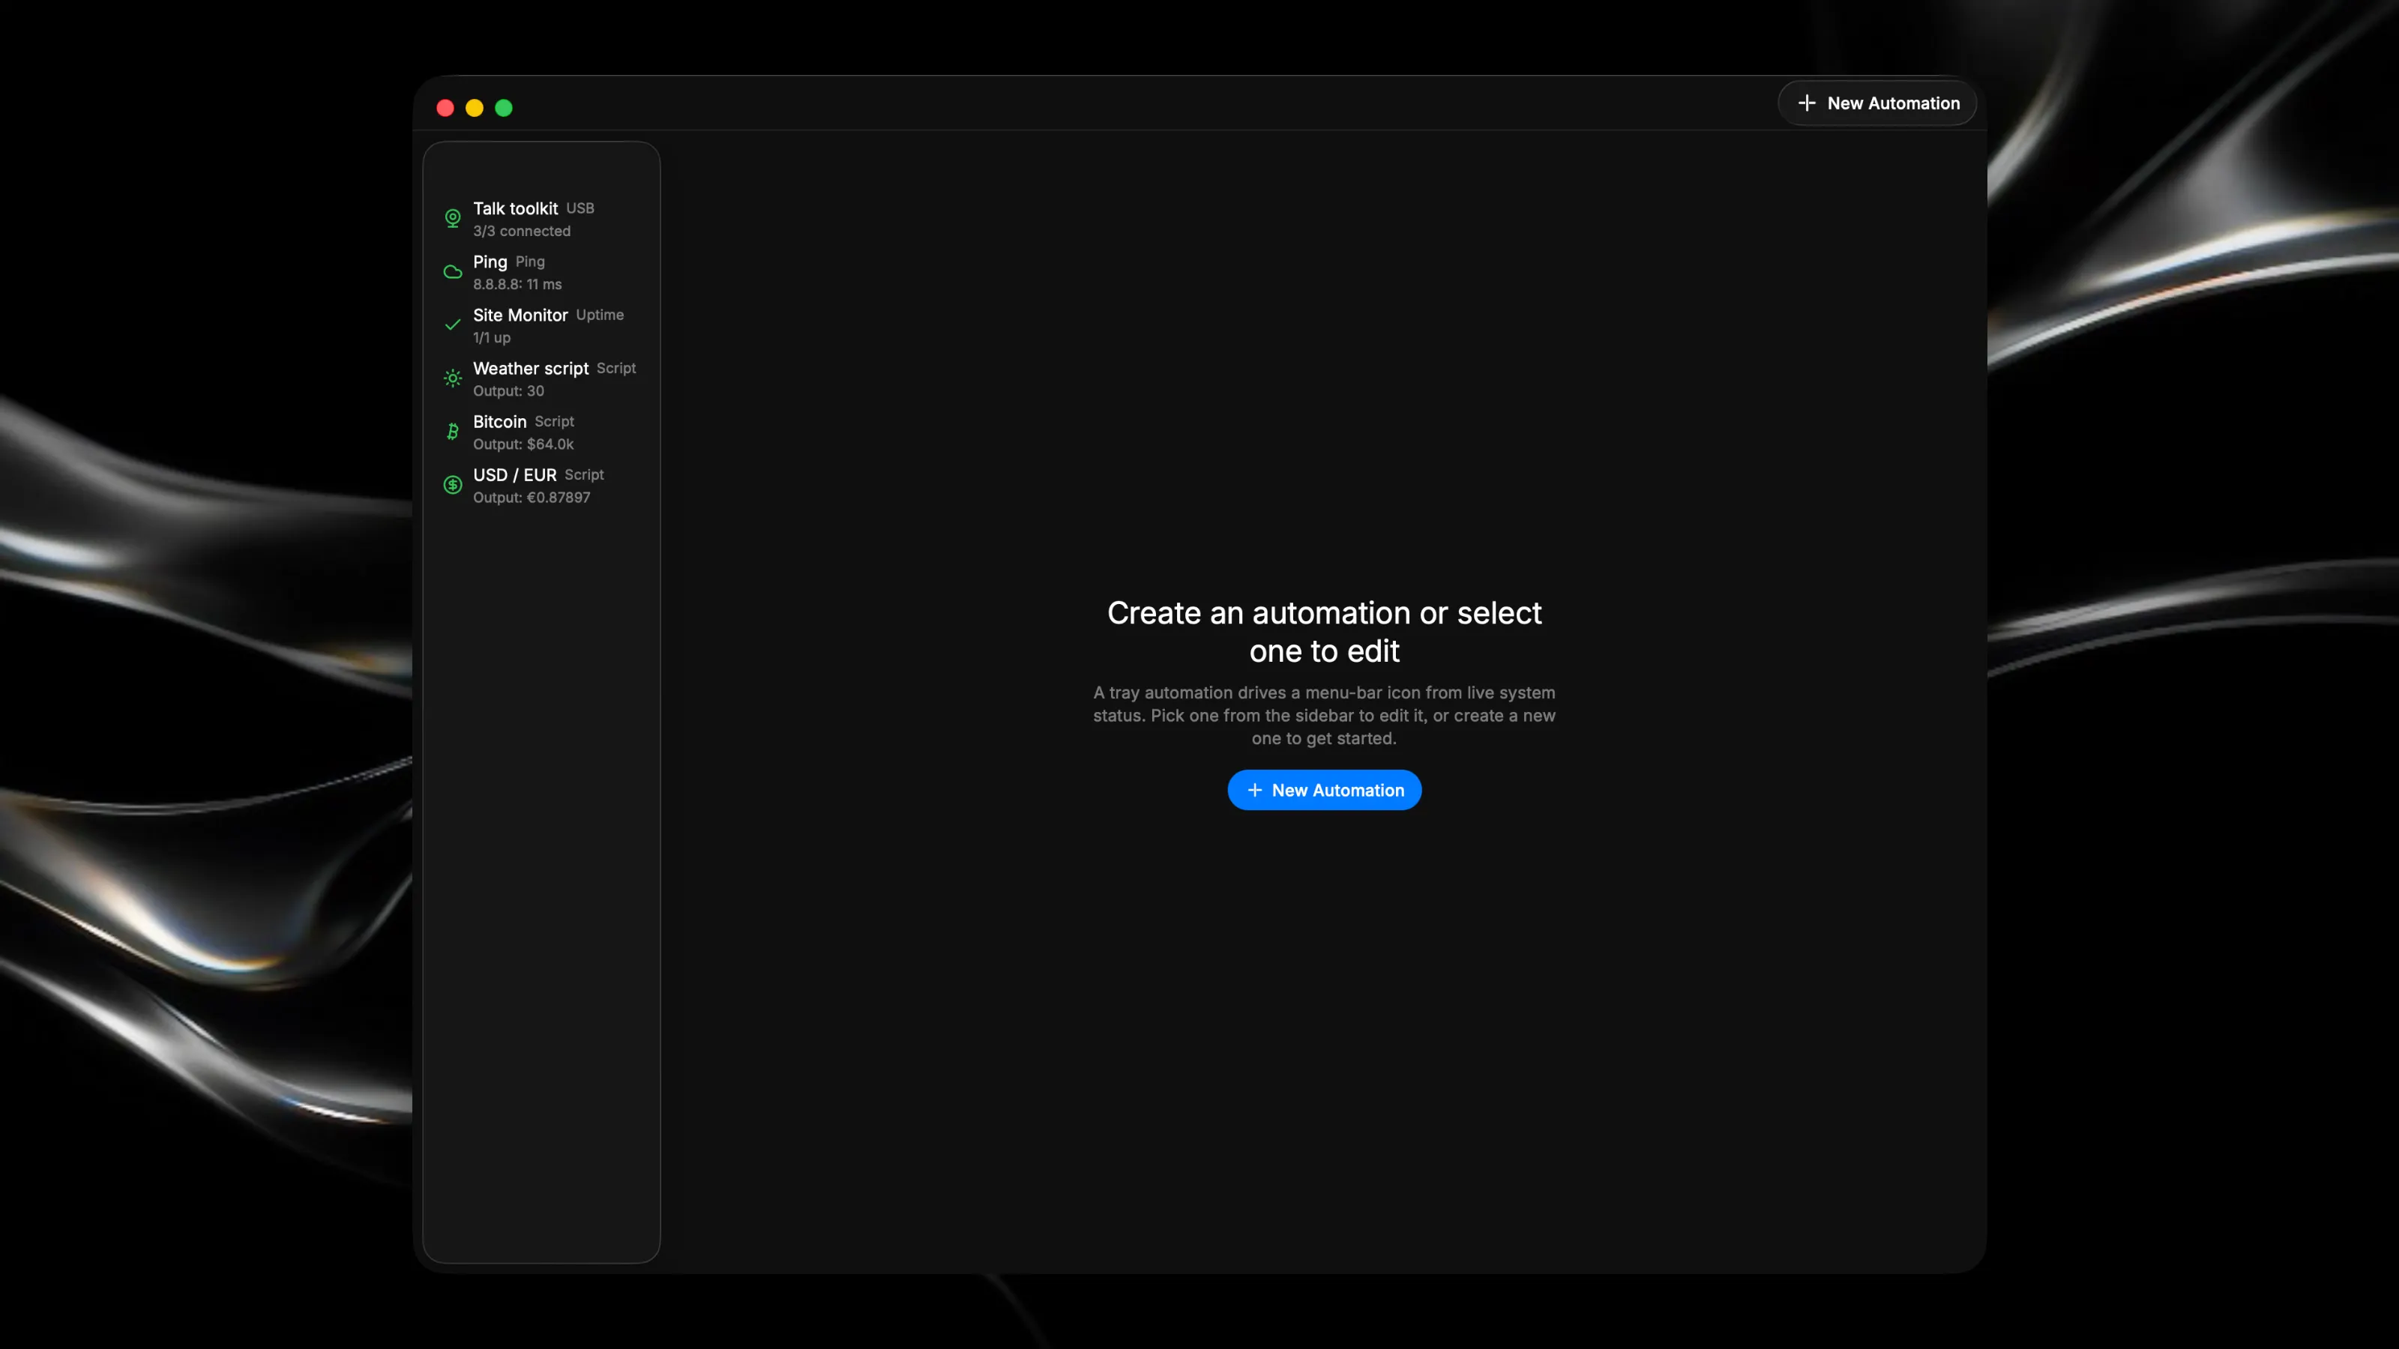Select the Site Monitor automation
2399x1349 pixels.
[x=541, y=325]
